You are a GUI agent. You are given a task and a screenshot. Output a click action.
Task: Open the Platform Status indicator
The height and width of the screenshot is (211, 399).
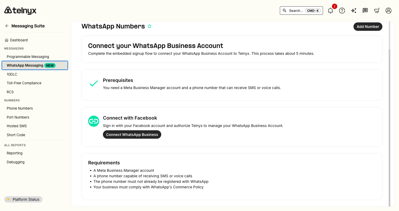(x=23, y=199)
